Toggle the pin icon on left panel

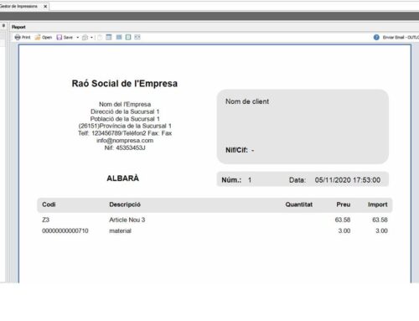coord(3,26)
